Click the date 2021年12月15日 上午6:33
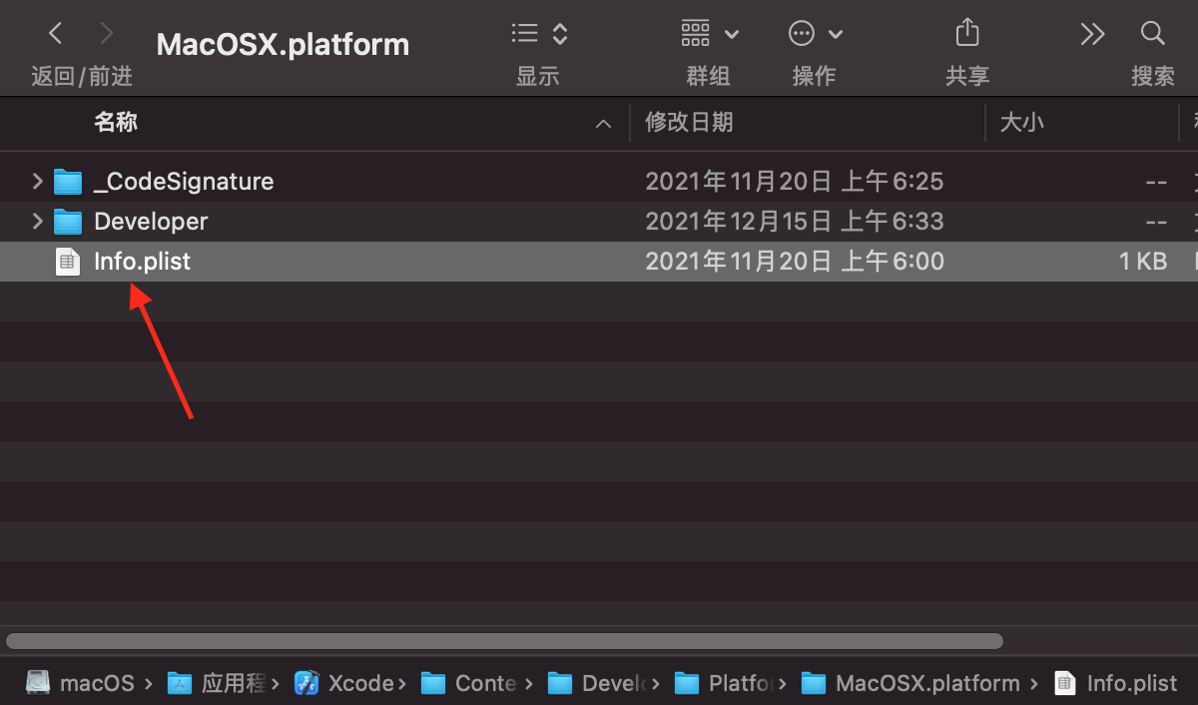Image resolution: width=1198 pixels, height=705 pixels. [795, 221]
